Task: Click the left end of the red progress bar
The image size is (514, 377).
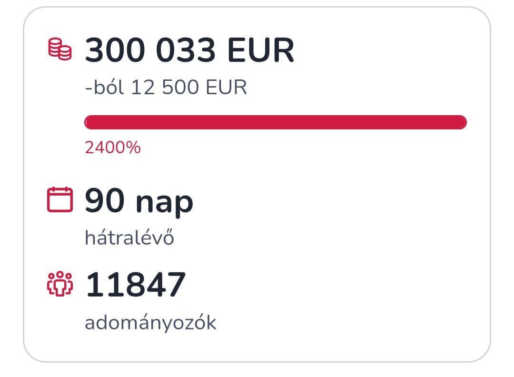Action: pyautogui.click(x=90, y=122)
